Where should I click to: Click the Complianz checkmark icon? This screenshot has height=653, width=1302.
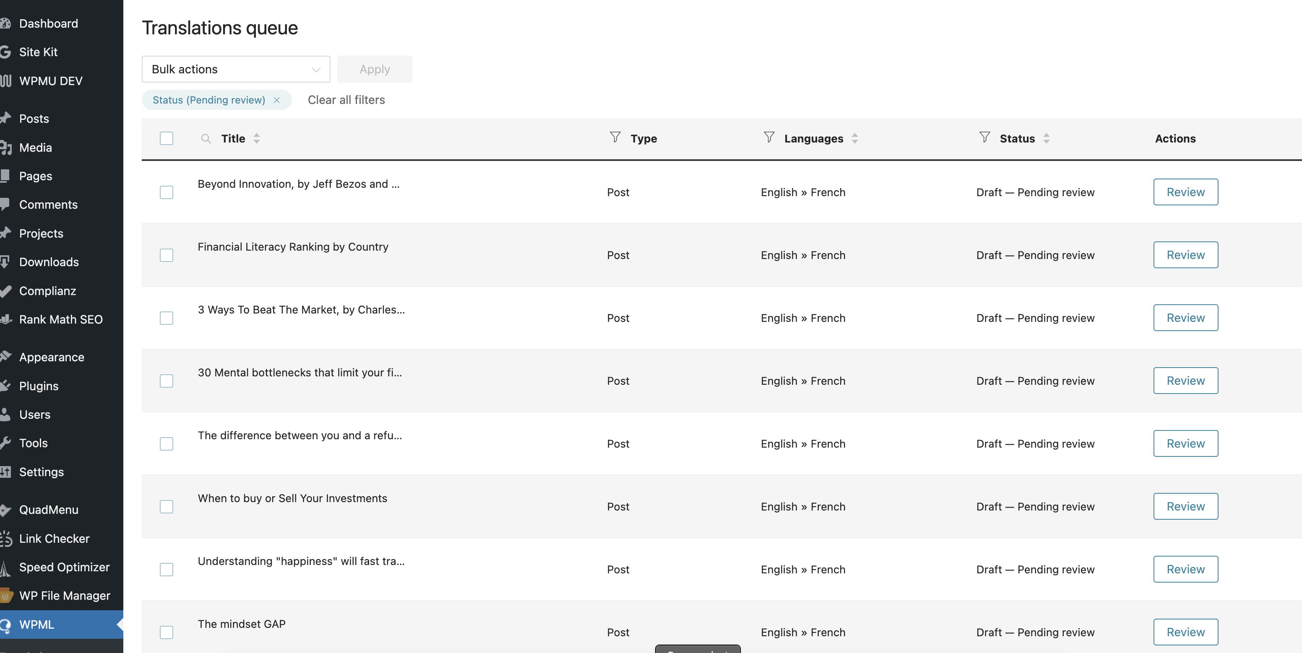click(x=5, y=290)
